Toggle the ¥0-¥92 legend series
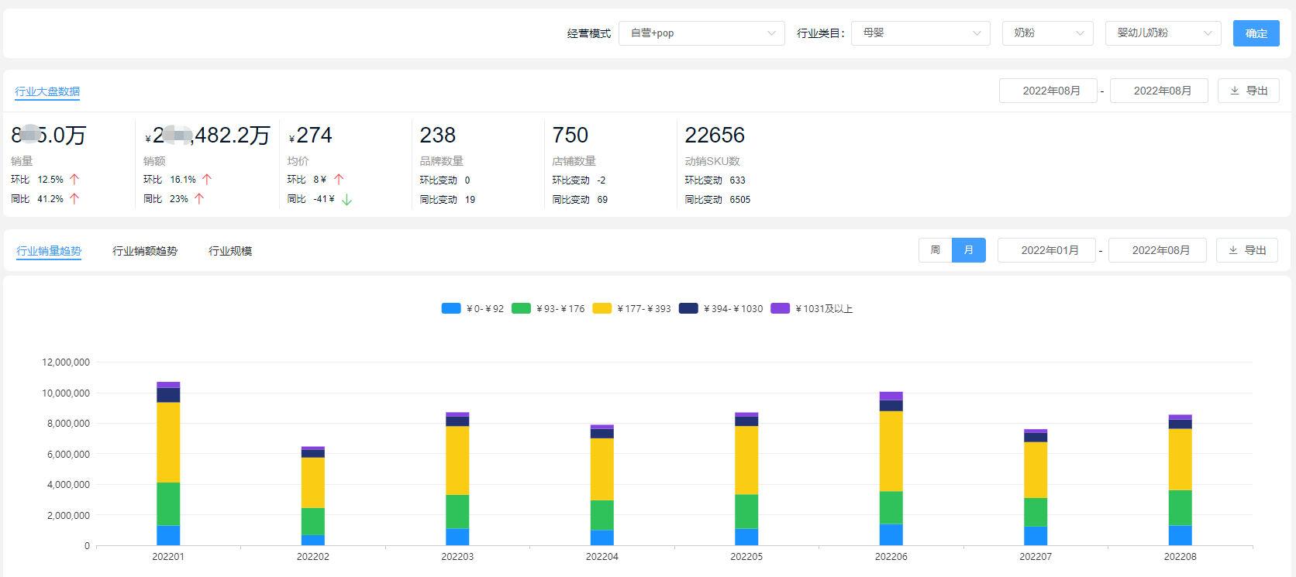Screen dimensions: 1296x577 473,308
